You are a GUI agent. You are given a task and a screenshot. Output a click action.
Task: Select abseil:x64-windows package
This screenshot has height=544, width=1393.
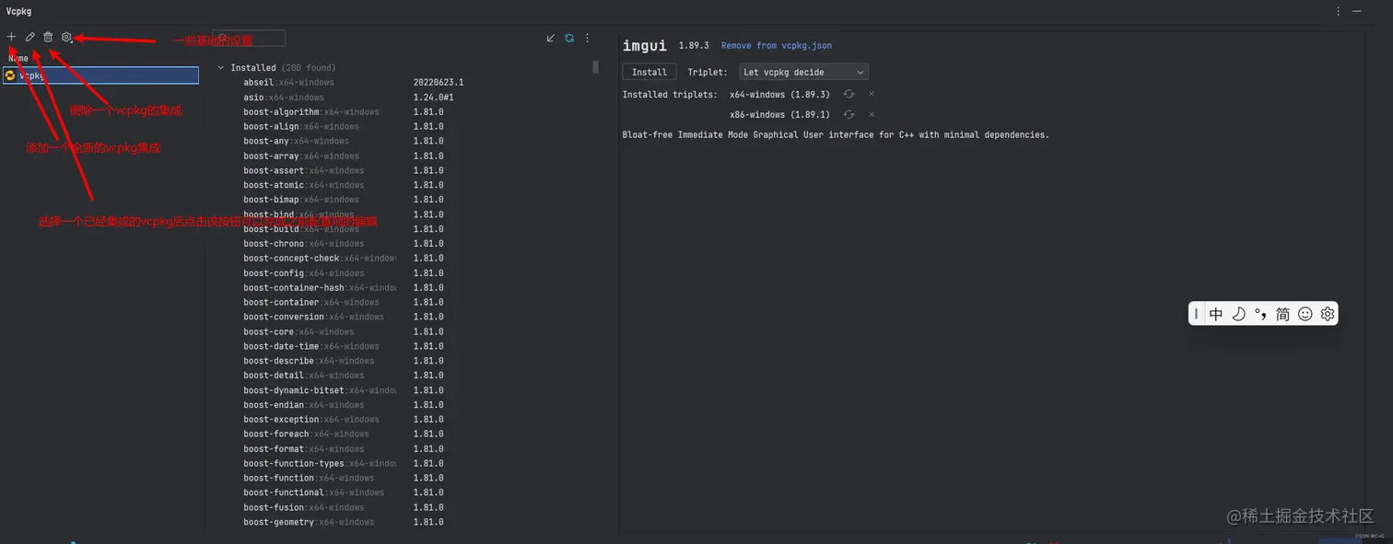[288, 82]
